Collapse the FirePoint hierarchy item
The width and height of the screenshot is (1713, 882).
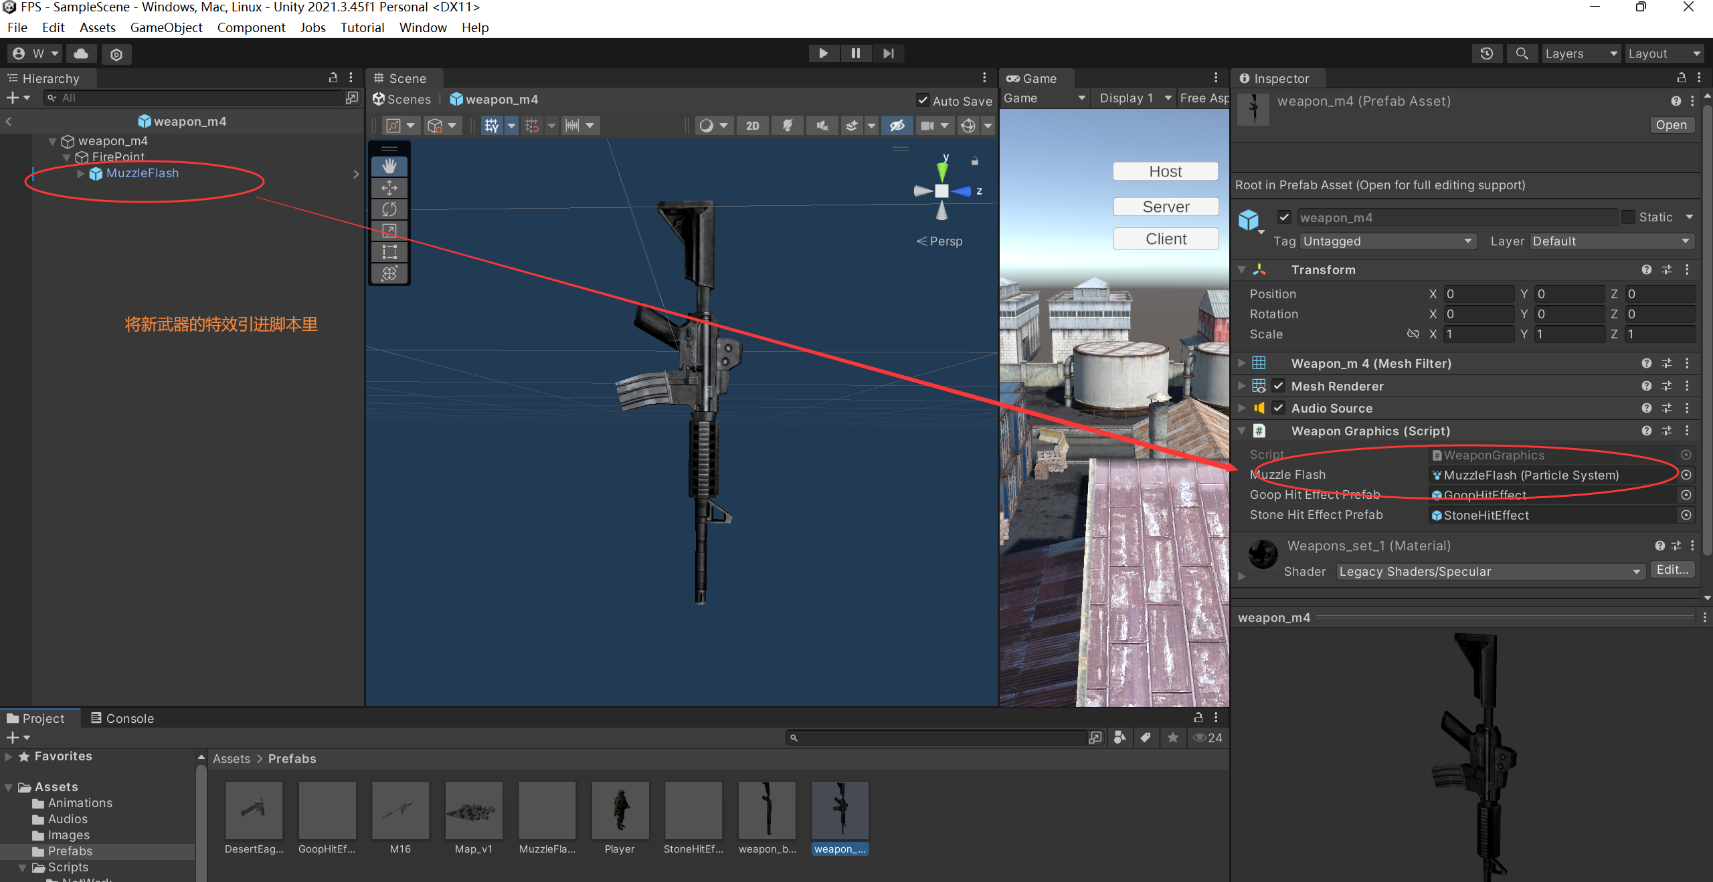click(x=66, y=157)
